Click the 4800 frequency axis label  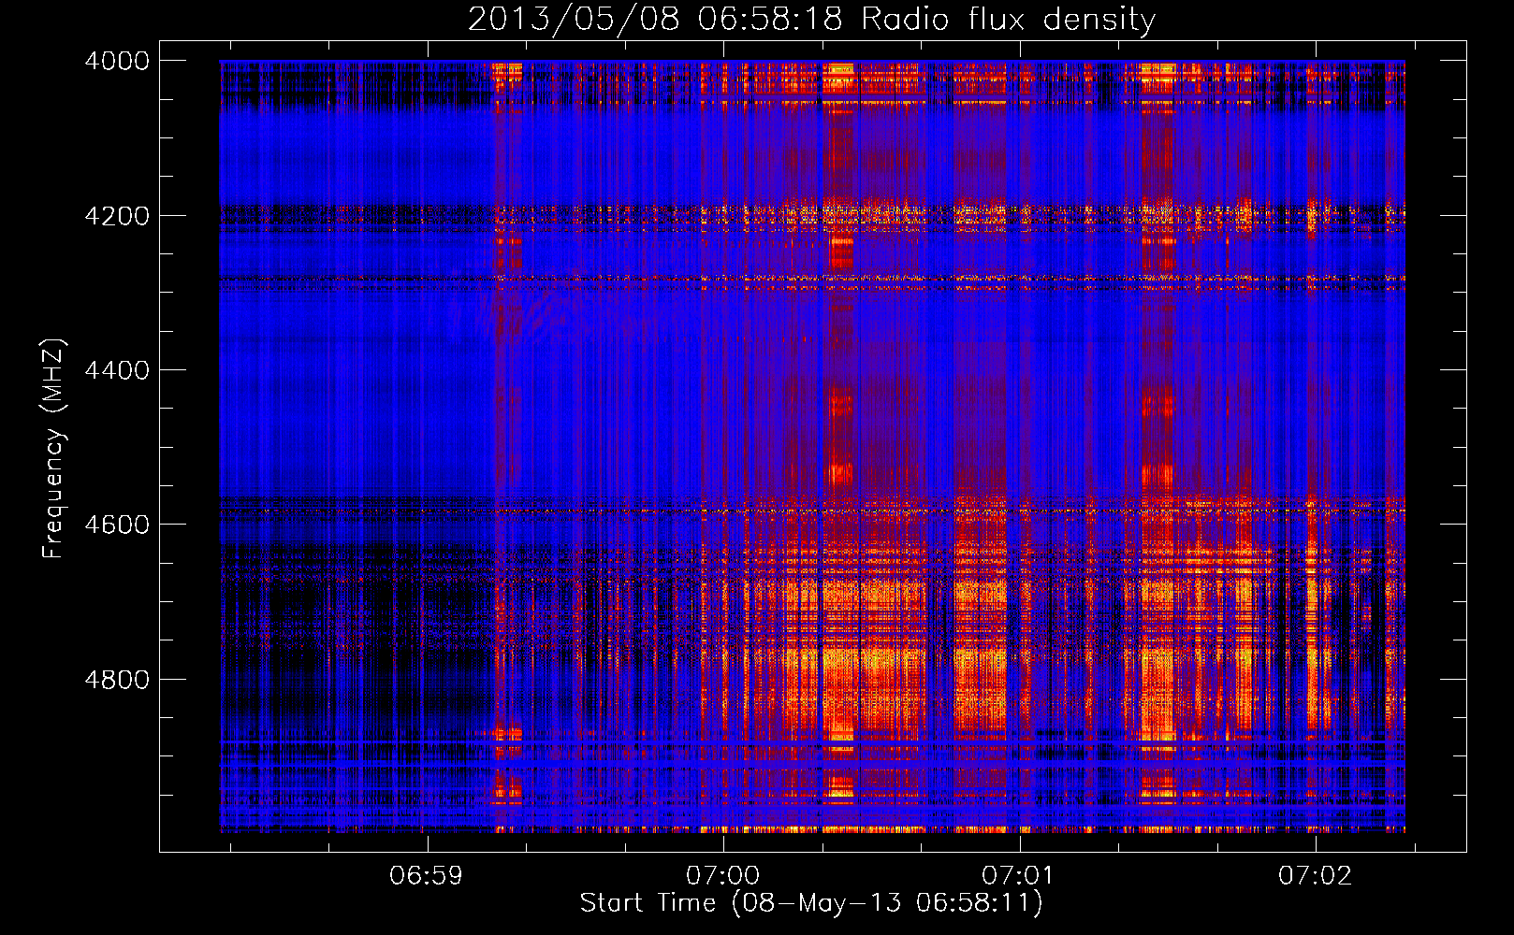click(x=117, y=680)
